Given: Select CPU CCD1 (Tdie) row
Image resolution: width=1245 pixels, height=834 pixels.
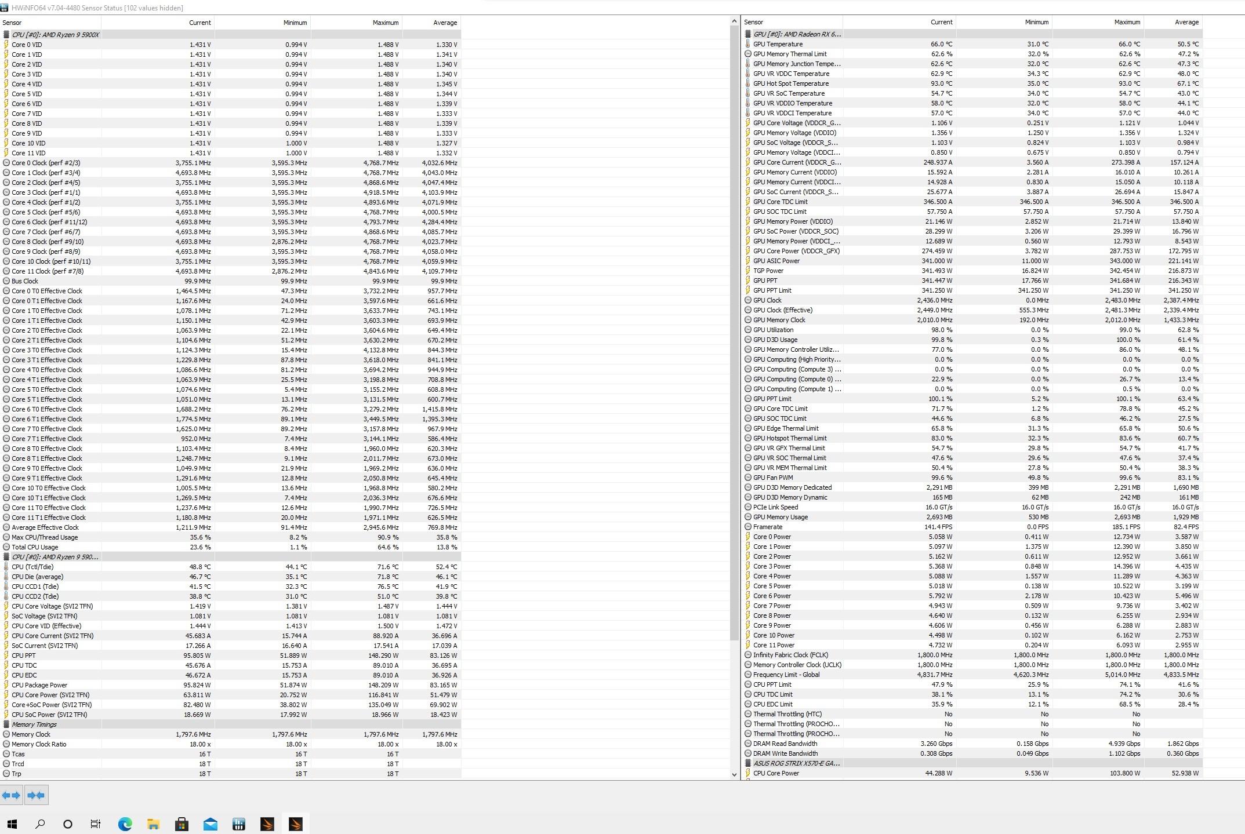Looking at the screenshot, I should click(x=230, y=587).
